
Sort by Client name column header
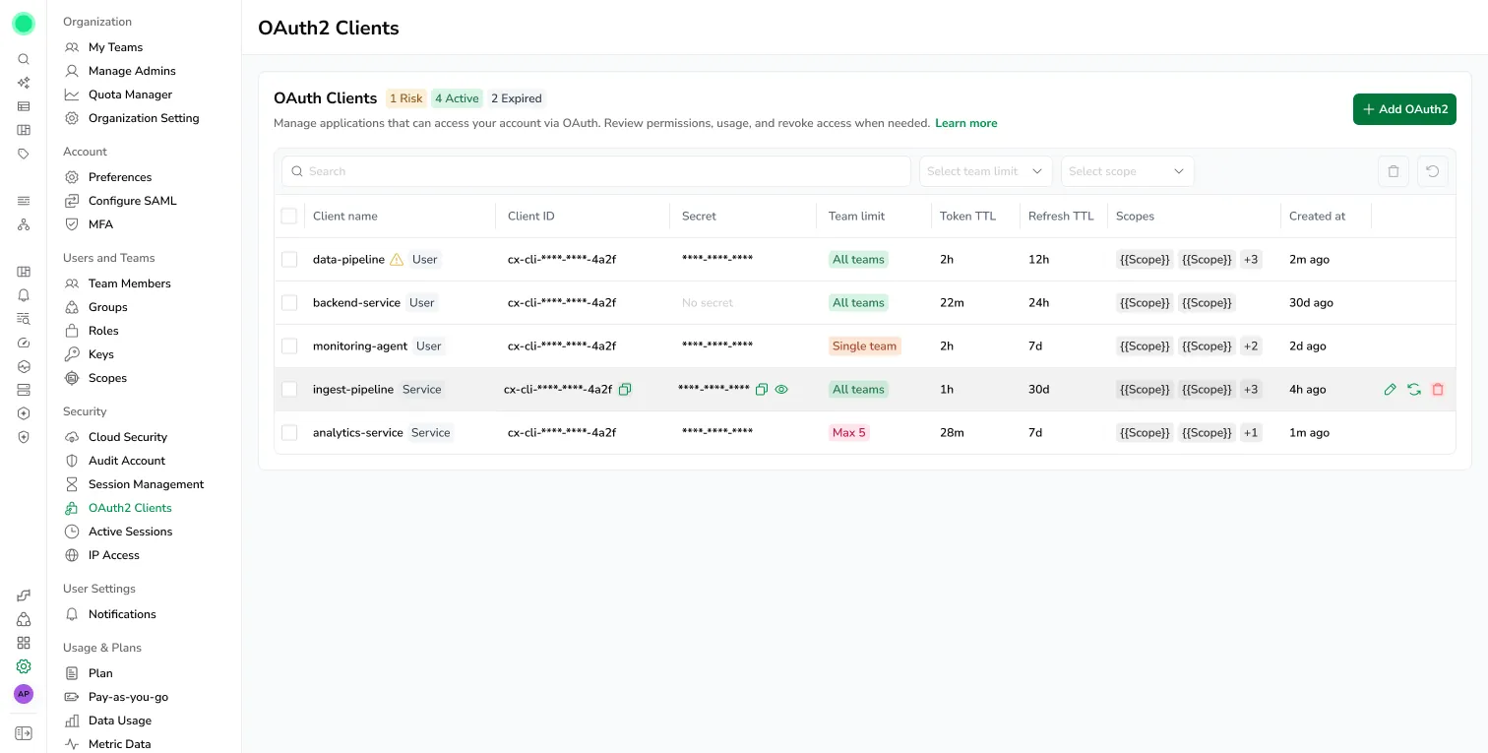pos(344,216)
